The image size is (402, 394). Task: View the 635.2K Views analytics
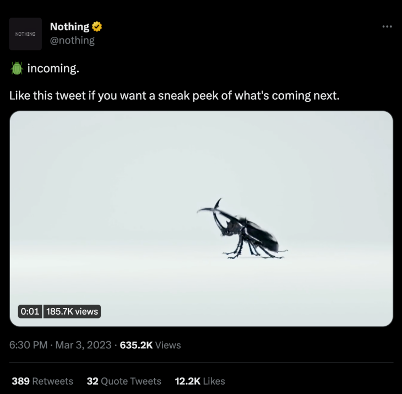point(150,345)
